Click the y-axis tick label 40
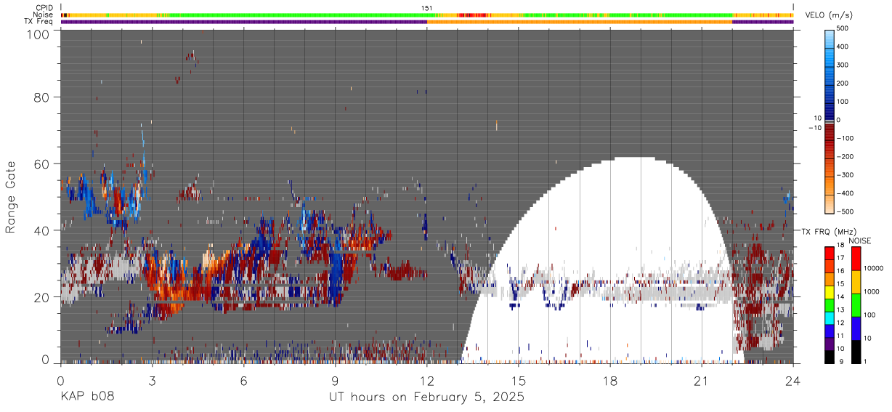This screenshot has width=892, height=412. coord(42,230)
